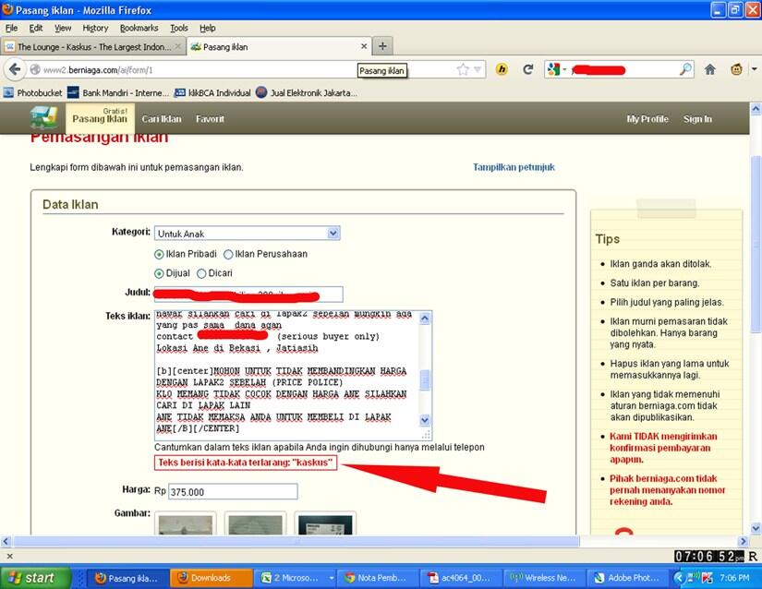Image resolution: width=762 pixels, height=589 pixels.
Task: Open the Windows Start menu
Action: pos(35,578)
